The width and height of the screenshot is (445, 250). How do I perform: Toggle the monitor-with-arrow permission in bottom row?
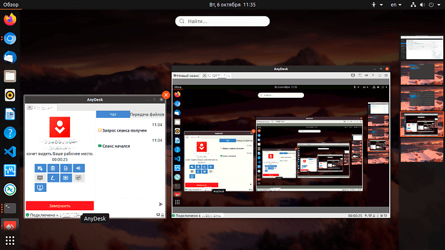(40, 188)
